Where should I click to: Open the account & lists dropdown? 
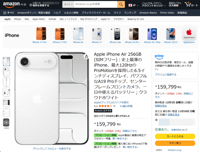tap(154, 4)
